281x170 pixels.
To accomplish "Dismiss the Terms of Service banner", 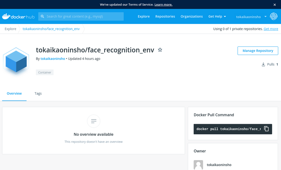I will coord(274,5).
